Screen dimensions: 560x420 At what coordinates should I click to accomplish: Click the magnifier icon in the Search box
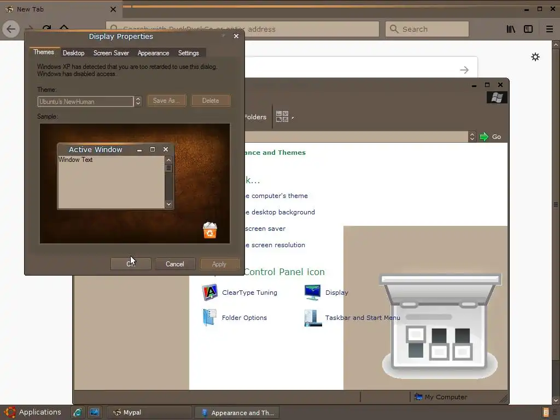coord(394,29)
